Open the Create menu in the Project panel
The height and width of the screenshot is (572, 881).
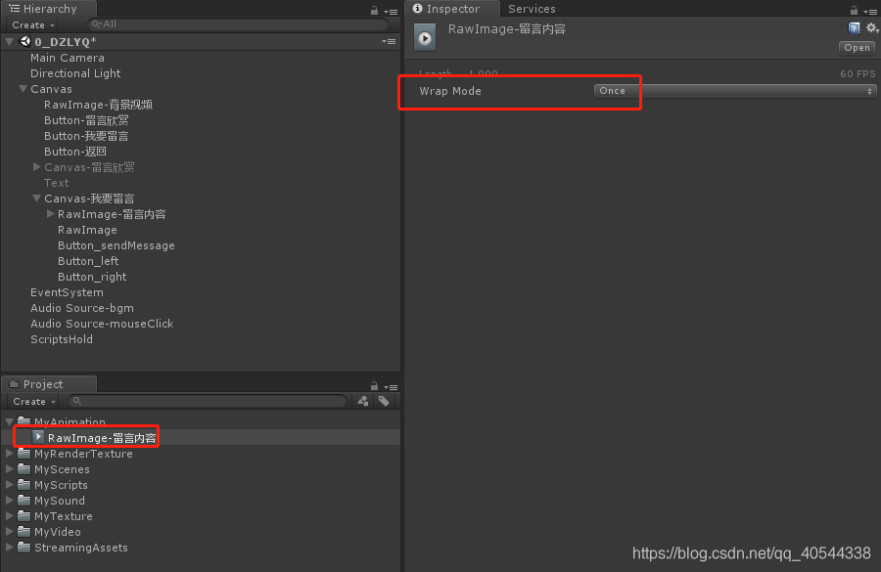(x=30, y=401)
